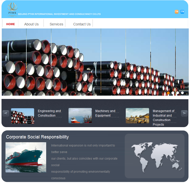Click the Beijing PTHX company name text
The image size is (190, 183).
pos(59,14)
